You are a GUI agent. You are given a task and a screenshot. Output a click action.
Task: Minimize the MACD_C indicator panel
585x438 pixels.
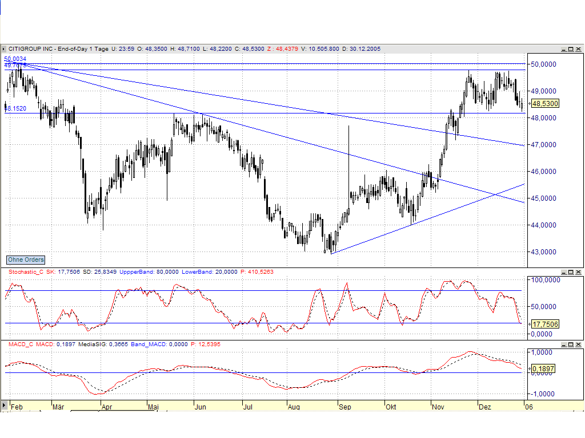tap(564, 344)
